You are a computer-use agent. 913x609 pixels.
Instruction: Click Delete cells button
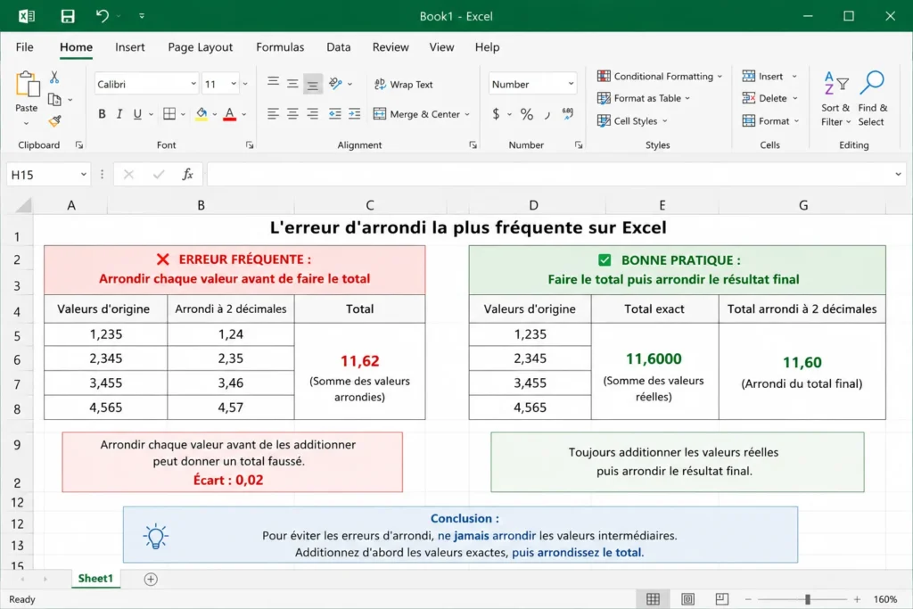765,98
